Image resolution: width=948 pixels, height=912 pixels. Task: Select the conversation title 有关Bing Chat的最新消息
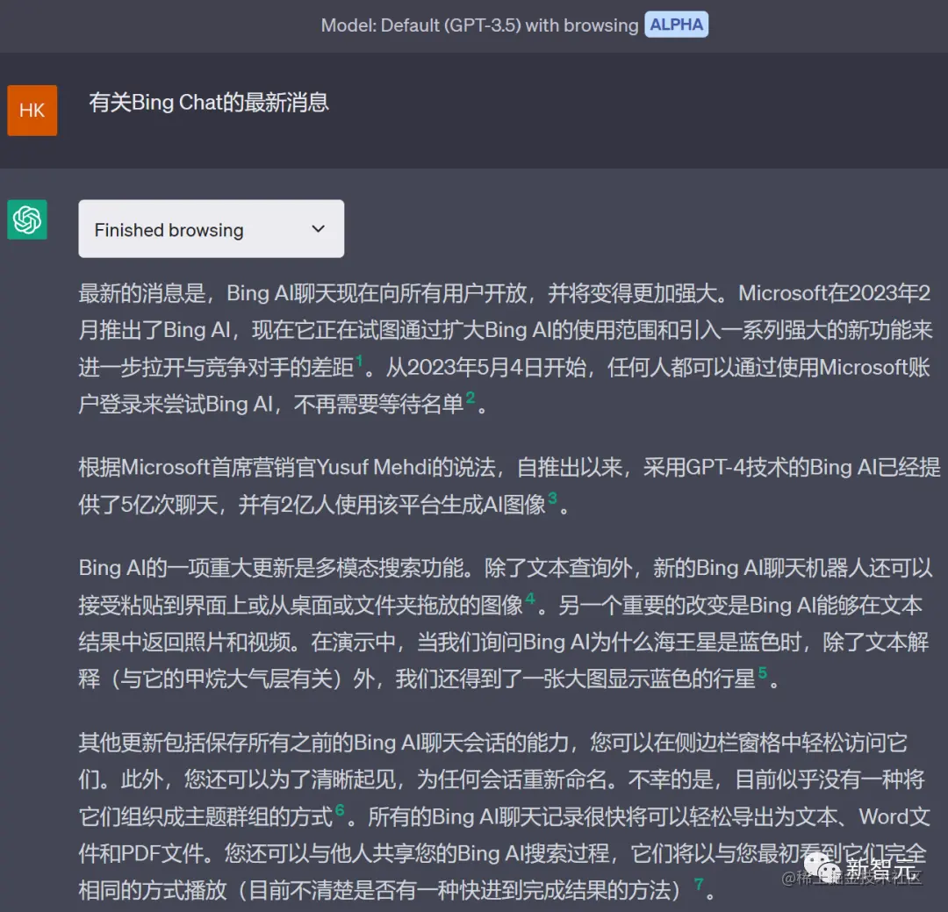click(x=209, y=103)
